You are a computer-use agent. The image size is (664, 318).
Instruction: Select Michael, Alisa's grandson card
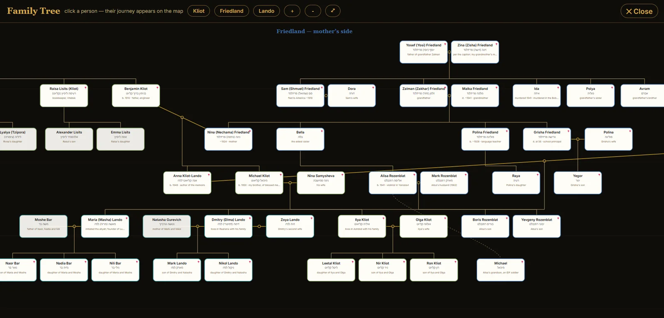[x=501, y=270]
